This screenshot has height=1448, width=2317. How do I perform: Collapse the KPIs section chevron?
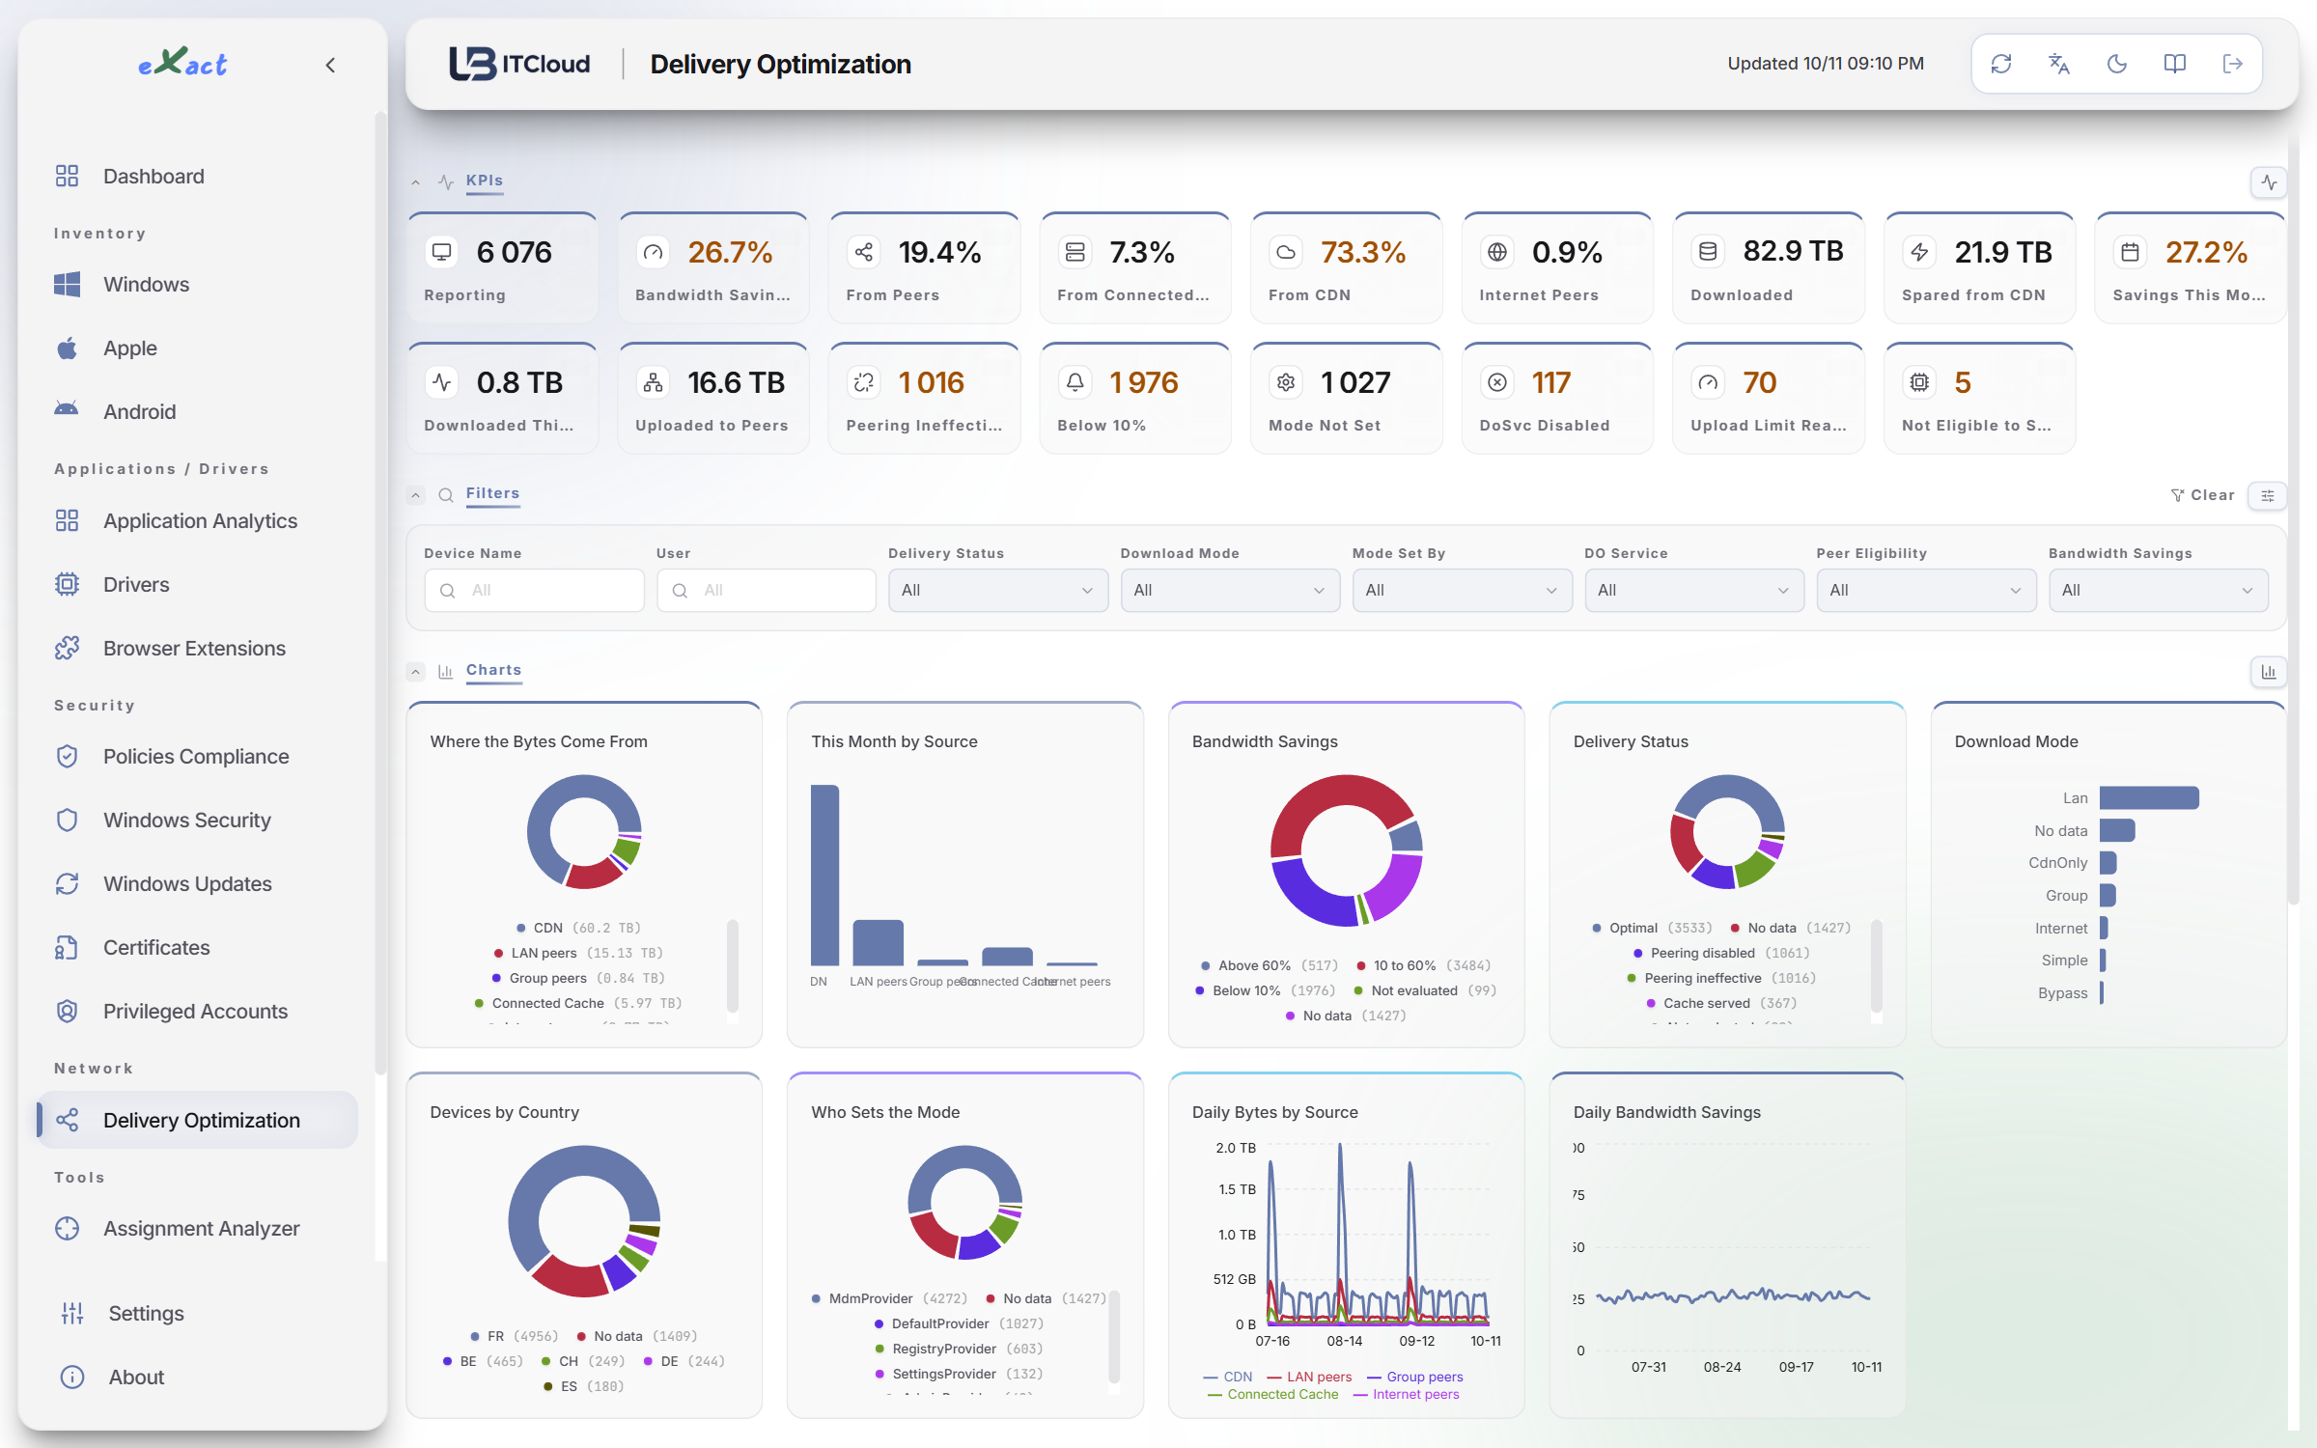[x=415, y=181]
